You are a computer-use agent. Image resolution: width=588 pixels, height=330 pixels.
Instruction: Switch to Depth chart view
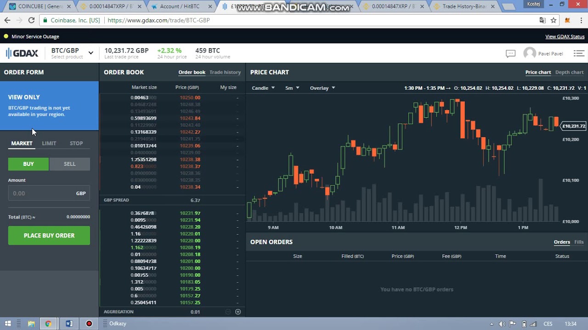pos(569,72)
